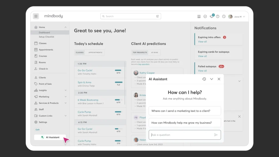Expand the Custom Links chevron
Viewport: 279px width, 157px height.
point(65,116)
